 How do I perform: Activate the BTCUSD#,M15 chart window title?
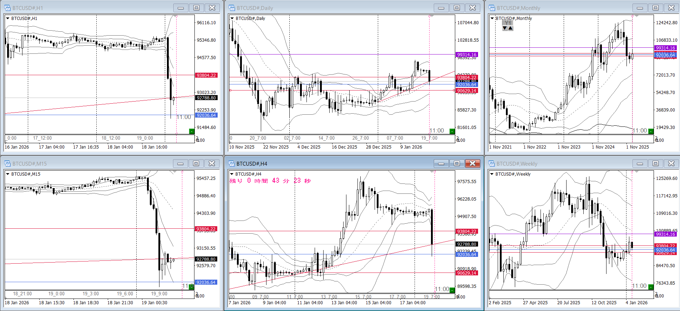pos(29,164)
